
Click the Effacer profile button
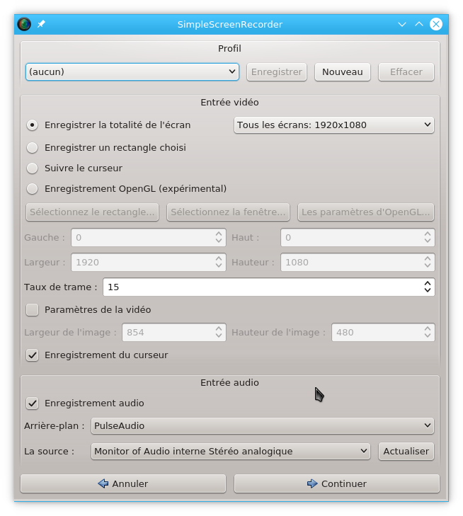tap(406, 71)
